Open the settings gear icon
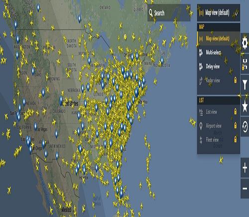Image resolution: width=249 pixels, height=217 pixels. [245, 43]
